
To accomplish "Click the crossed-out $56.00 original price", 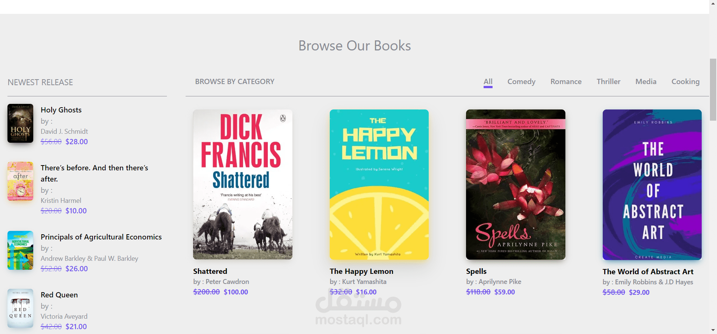I will tap(51, 142).
